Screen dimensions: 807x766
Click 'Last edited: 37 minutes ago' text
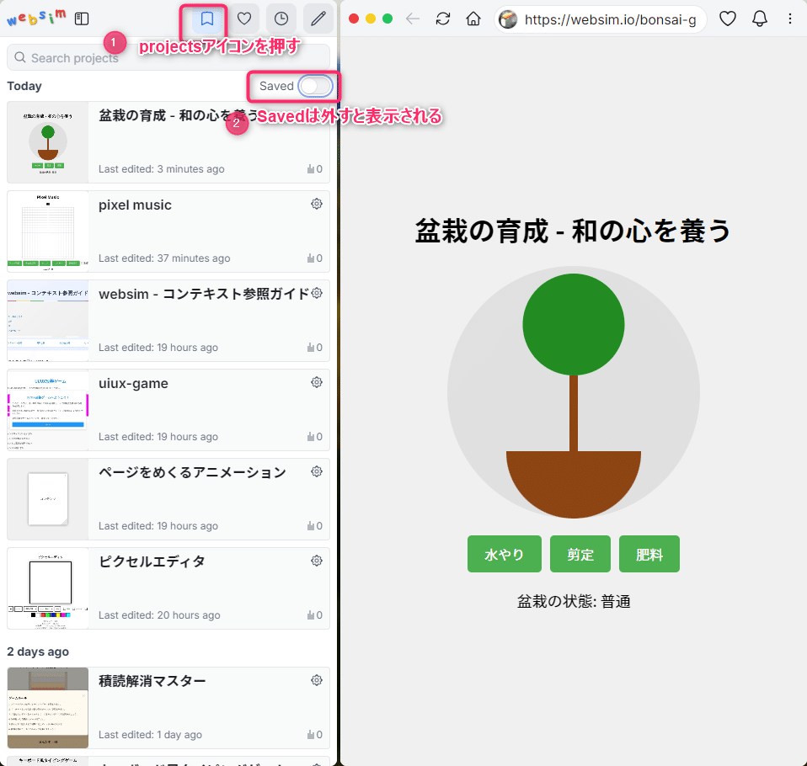(164, 258)
